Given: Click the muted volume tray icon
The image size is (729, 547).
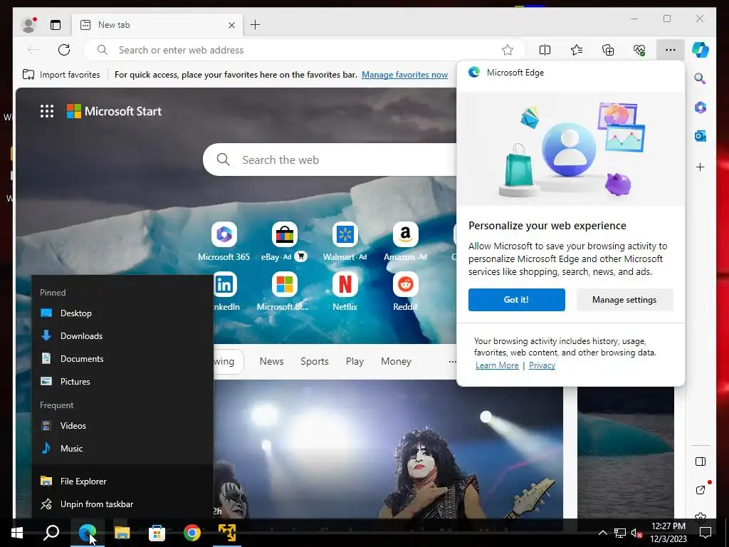Looking at the screenshot, I should [x=636, y=533].
